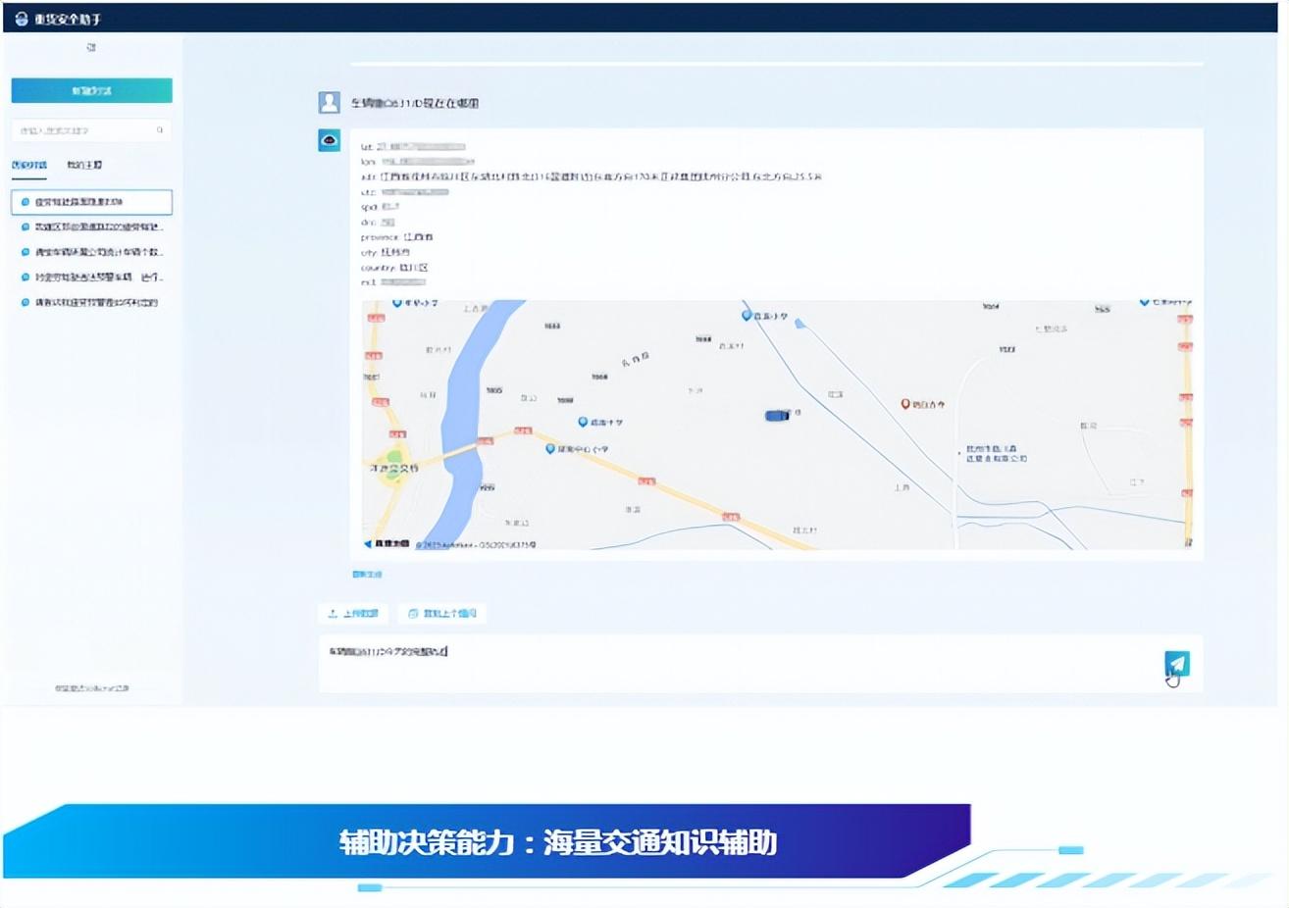Click the footer text at the sidebar bottom
Screen dimensions: 1289x908
(91, 688)
